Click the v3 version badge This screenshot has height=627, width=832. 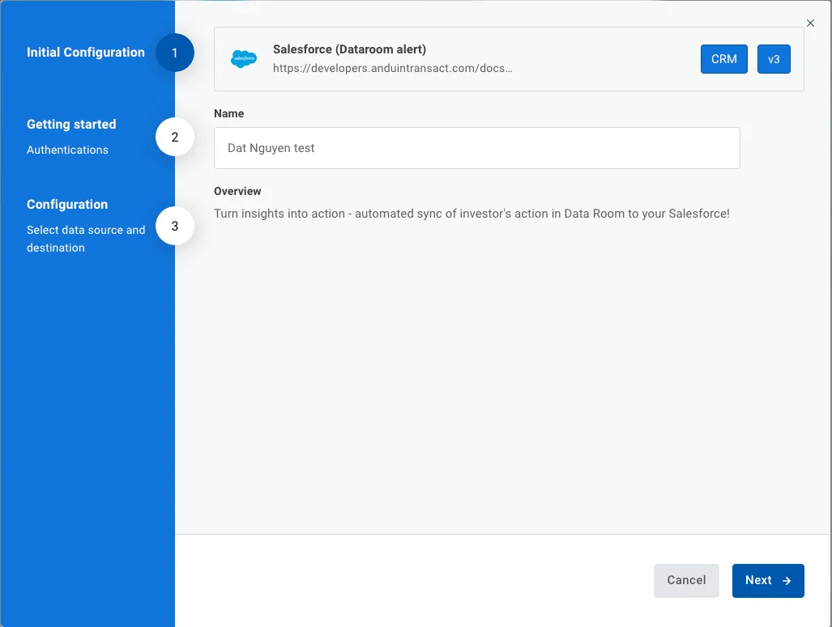[x=773, y=59]
